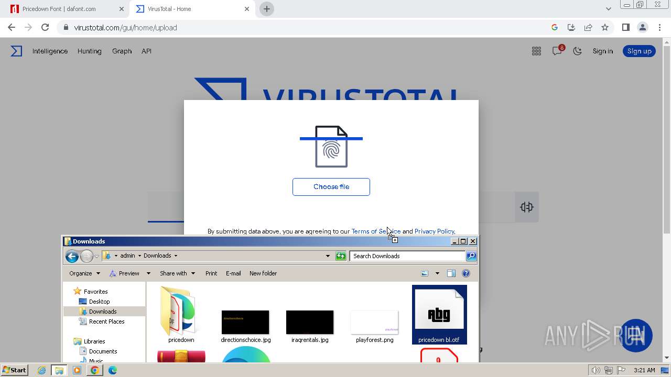Open Chrome three-dot menu
This screenshot has width=671, height=377.
659,27
